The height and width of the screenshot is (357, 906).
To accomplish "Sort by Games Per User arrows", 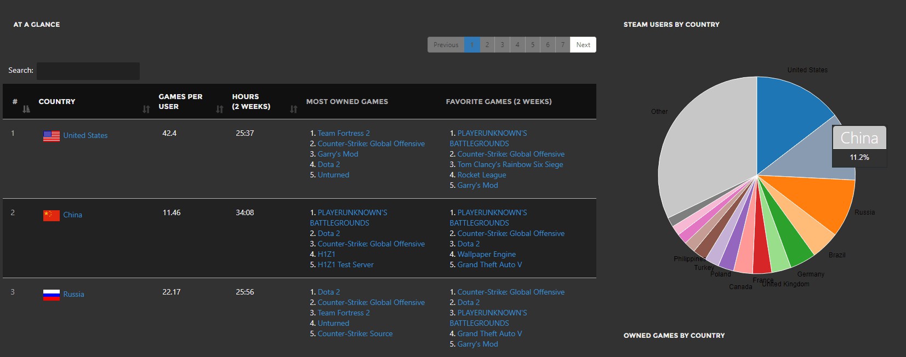I will [x=219, y=109].
